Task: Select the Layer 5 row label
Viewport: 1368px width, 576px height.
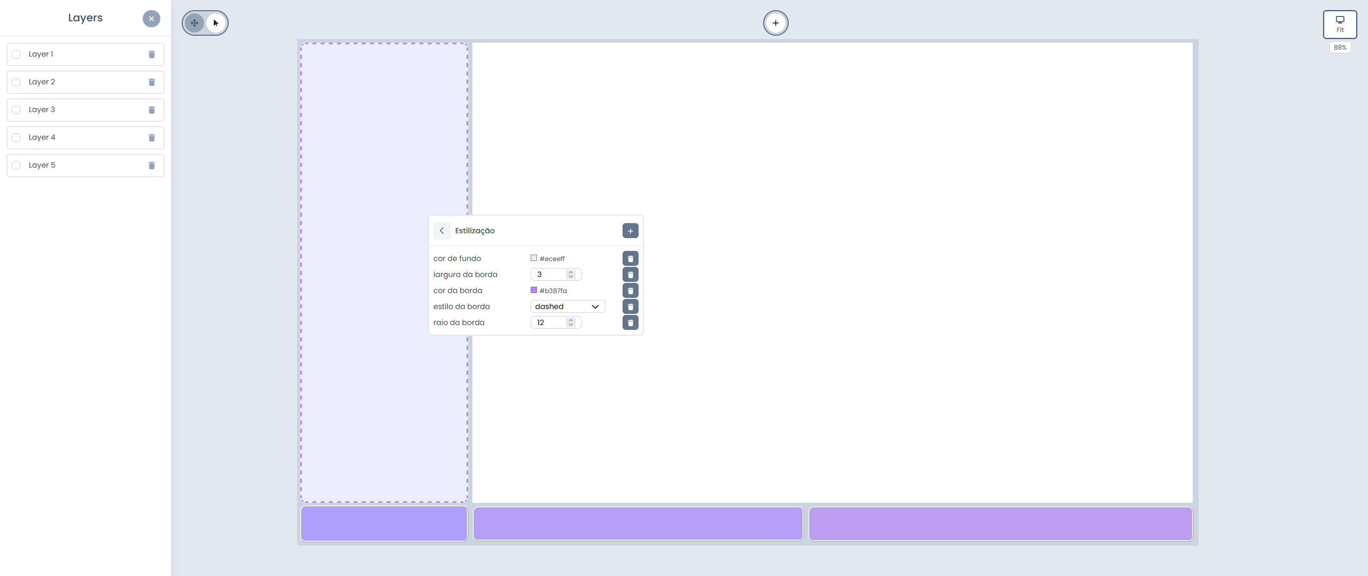Action: pyautogui.click(x=42, y=165)
